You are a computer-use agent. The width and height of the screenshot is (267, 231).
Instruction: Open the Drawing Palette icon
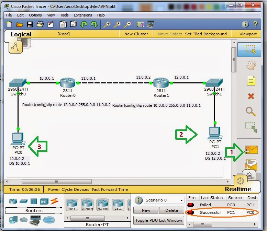point(140,24)
